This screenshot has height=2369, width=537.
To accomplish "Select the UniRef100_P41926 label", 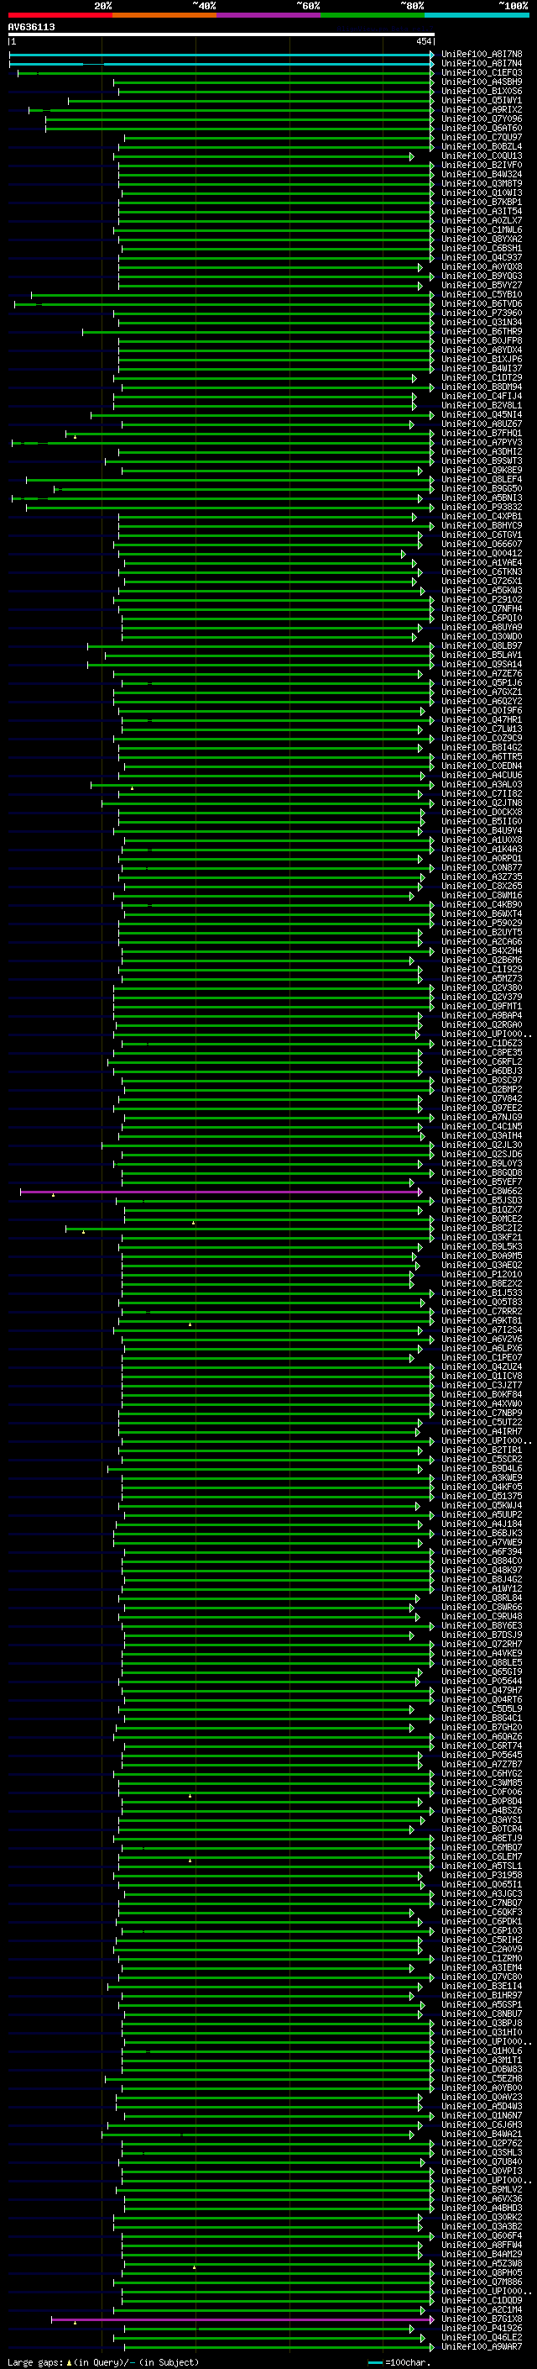I will tap(482, 2329).
